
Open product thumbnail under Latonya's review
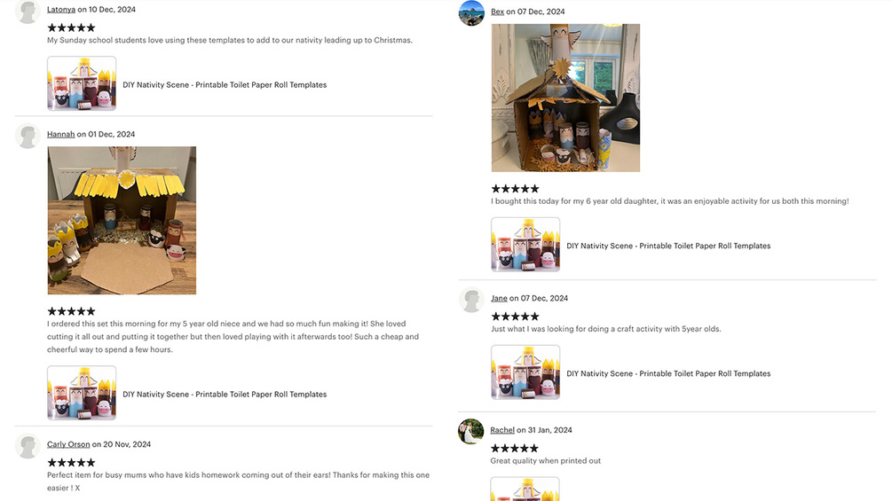[82, 83]
